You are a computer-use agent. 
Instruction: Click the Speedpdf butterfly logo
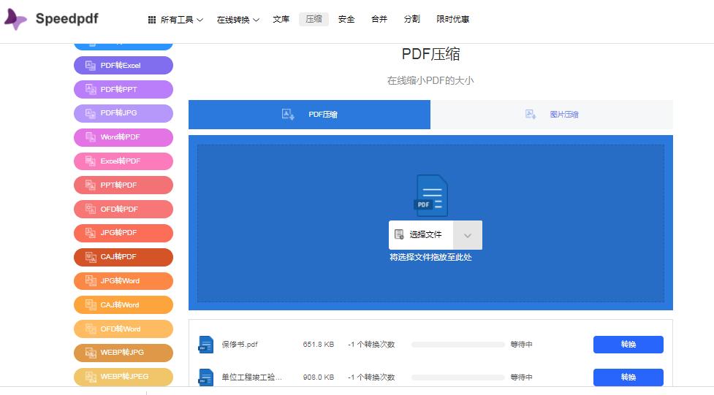15,19
